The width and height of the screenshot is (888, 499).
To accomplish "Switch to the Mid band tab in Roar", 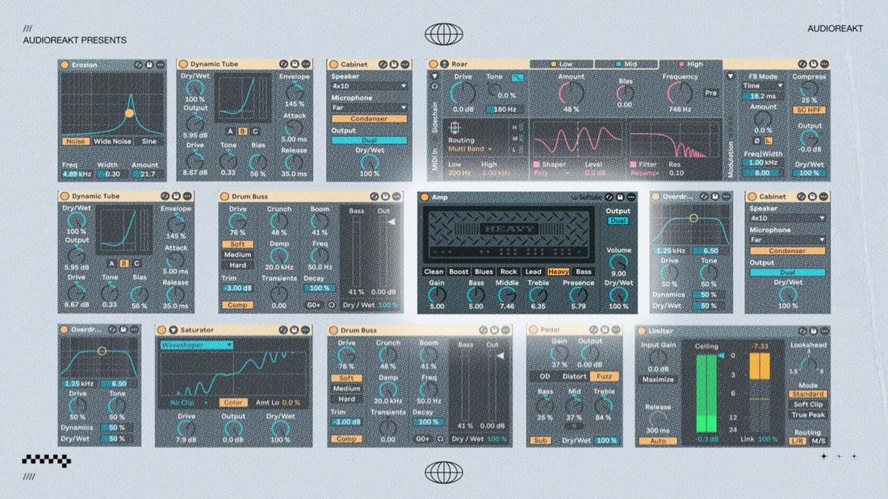I will 626,64.
